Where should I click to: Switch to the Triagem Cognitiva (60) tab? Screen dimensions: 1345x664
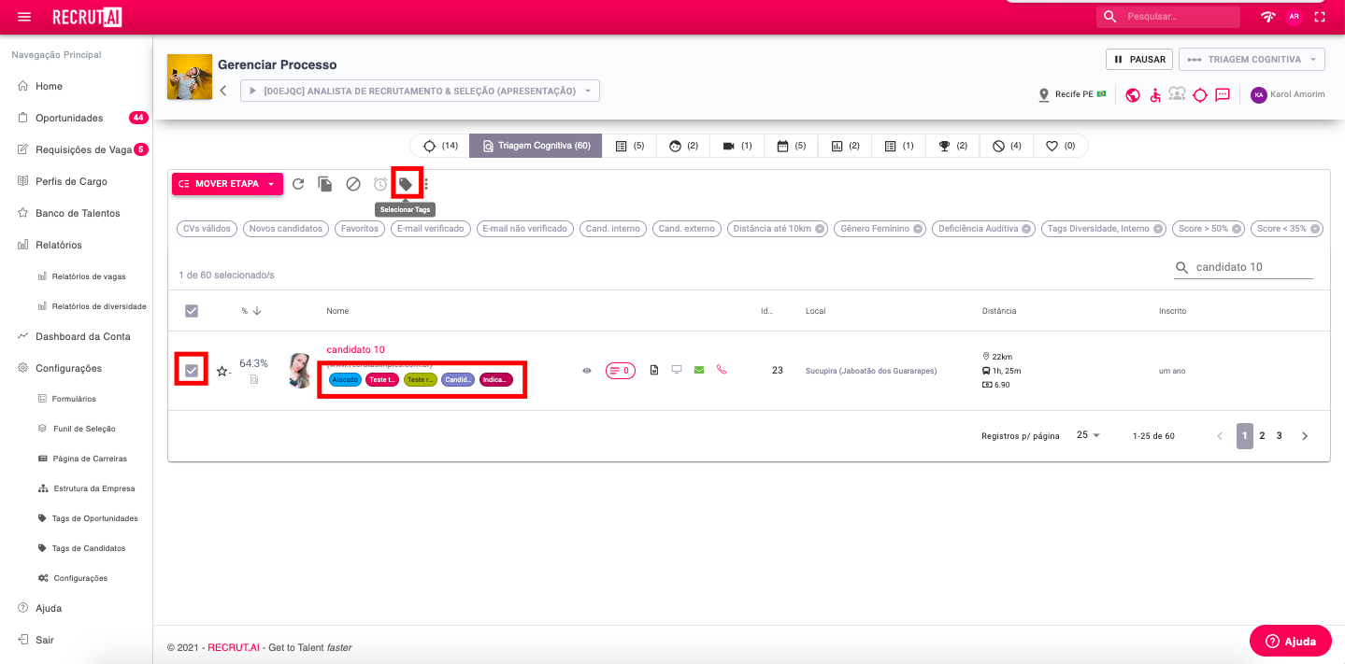pos(536,146)
